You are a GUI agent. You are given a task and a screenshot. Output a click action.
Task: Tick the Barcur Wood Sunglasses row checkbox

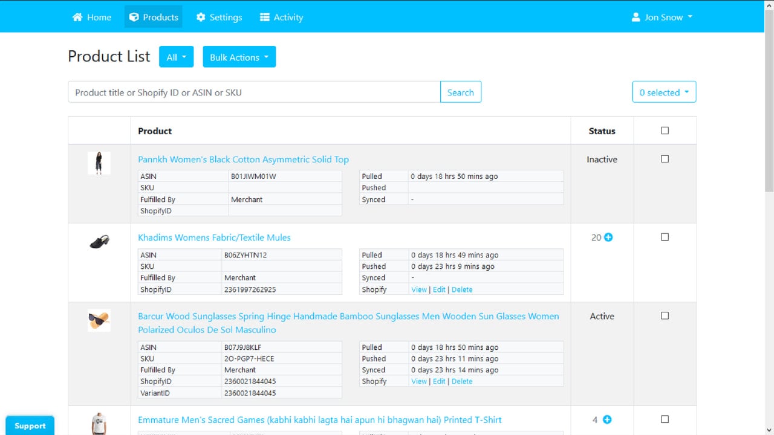[665, 315]
